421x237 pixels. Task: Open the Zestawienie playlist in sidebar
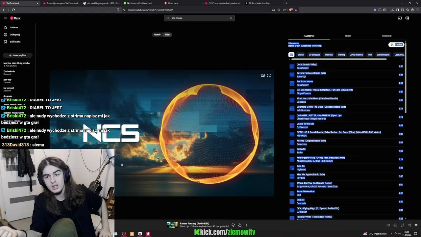coord(9,72)
